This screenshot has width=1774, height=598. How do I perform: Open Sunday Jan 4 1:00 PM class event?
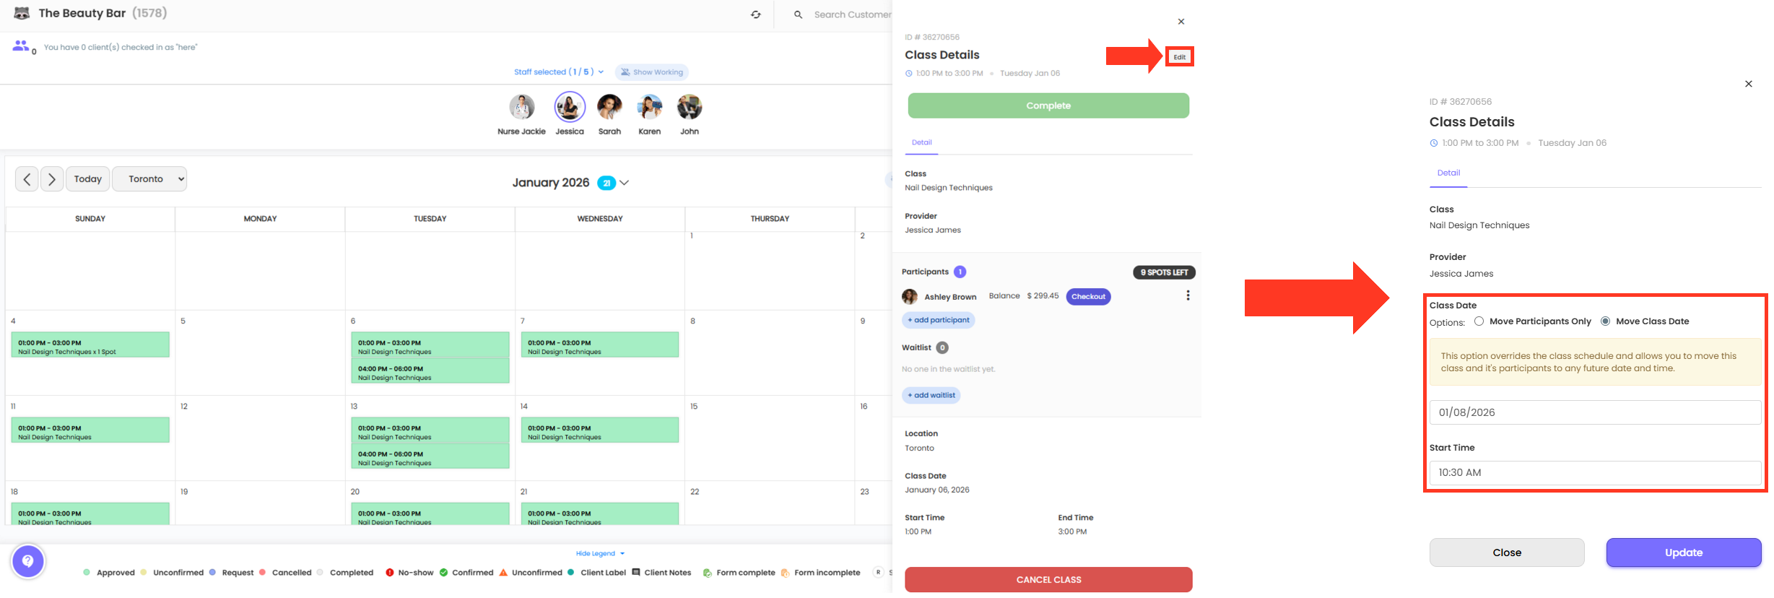pos(90,345)
